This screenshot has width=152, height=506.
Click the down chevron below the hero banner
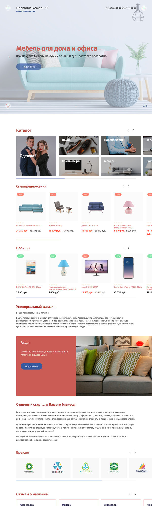[x=76, y=106]
